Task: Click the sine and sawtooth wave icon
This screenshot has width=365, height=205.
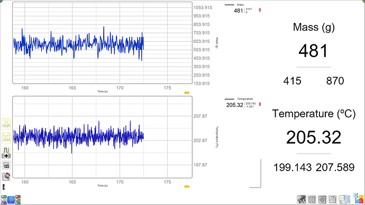Action: click(6, 138)
